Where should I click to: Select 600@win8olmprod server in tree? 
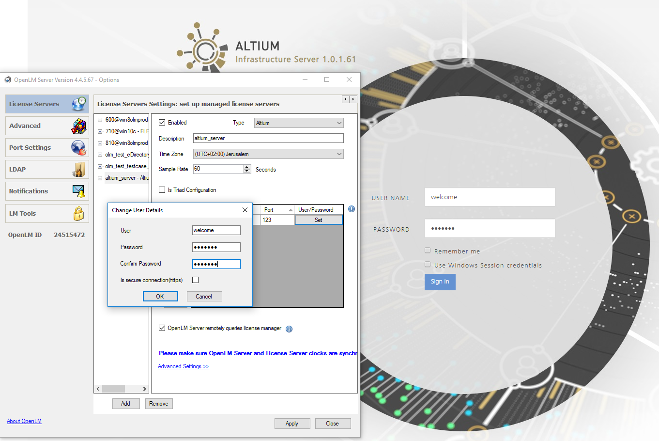(x=126, y=120)
